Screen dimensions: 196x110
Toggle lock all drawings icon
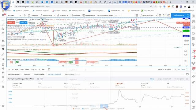tap(3, 73)
